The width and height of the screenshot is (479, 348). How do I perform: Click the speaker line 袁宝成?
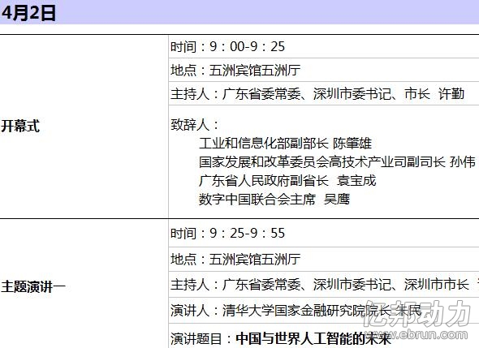[287, 180]
